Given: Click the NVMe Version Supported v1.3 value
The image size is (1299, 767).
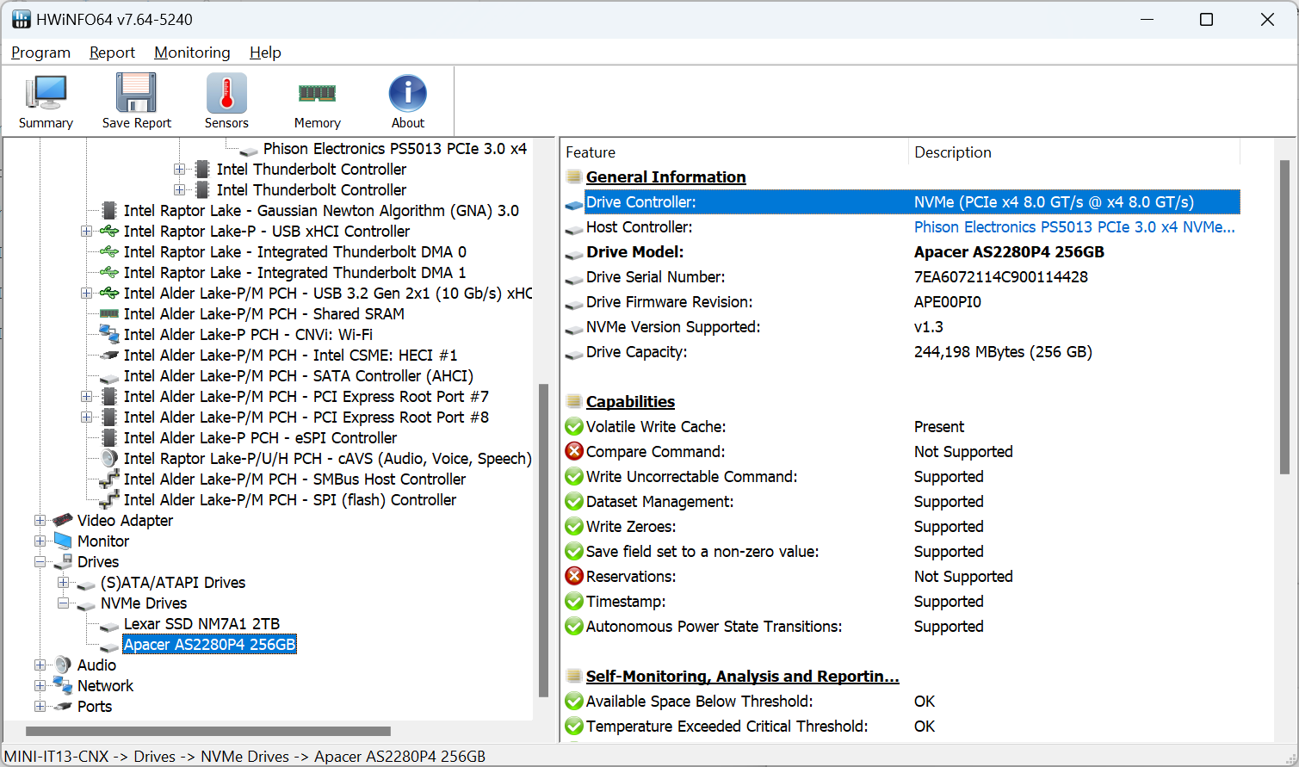Looking at the screenshot, I should [x=928, y=326].
